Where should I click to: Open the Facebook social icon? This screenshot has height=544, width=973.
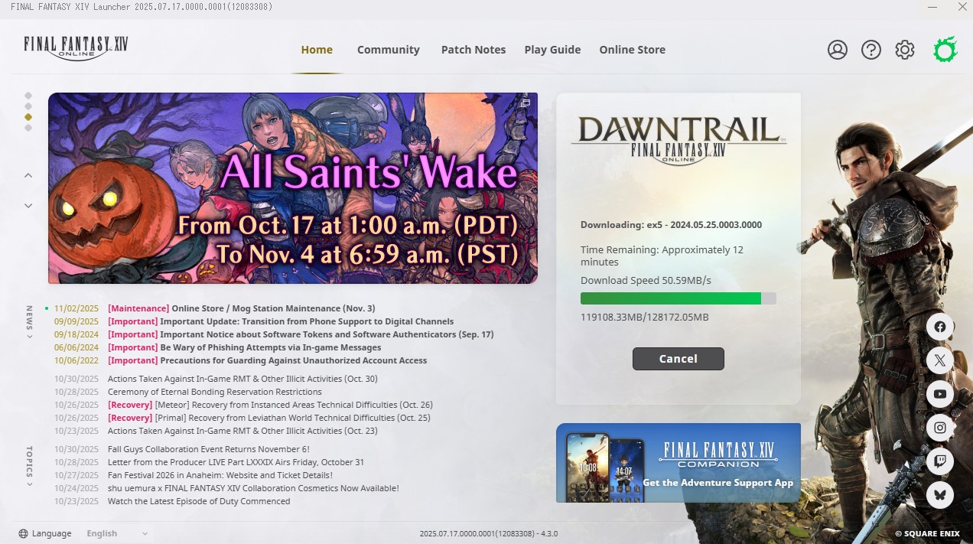[940, 327]
